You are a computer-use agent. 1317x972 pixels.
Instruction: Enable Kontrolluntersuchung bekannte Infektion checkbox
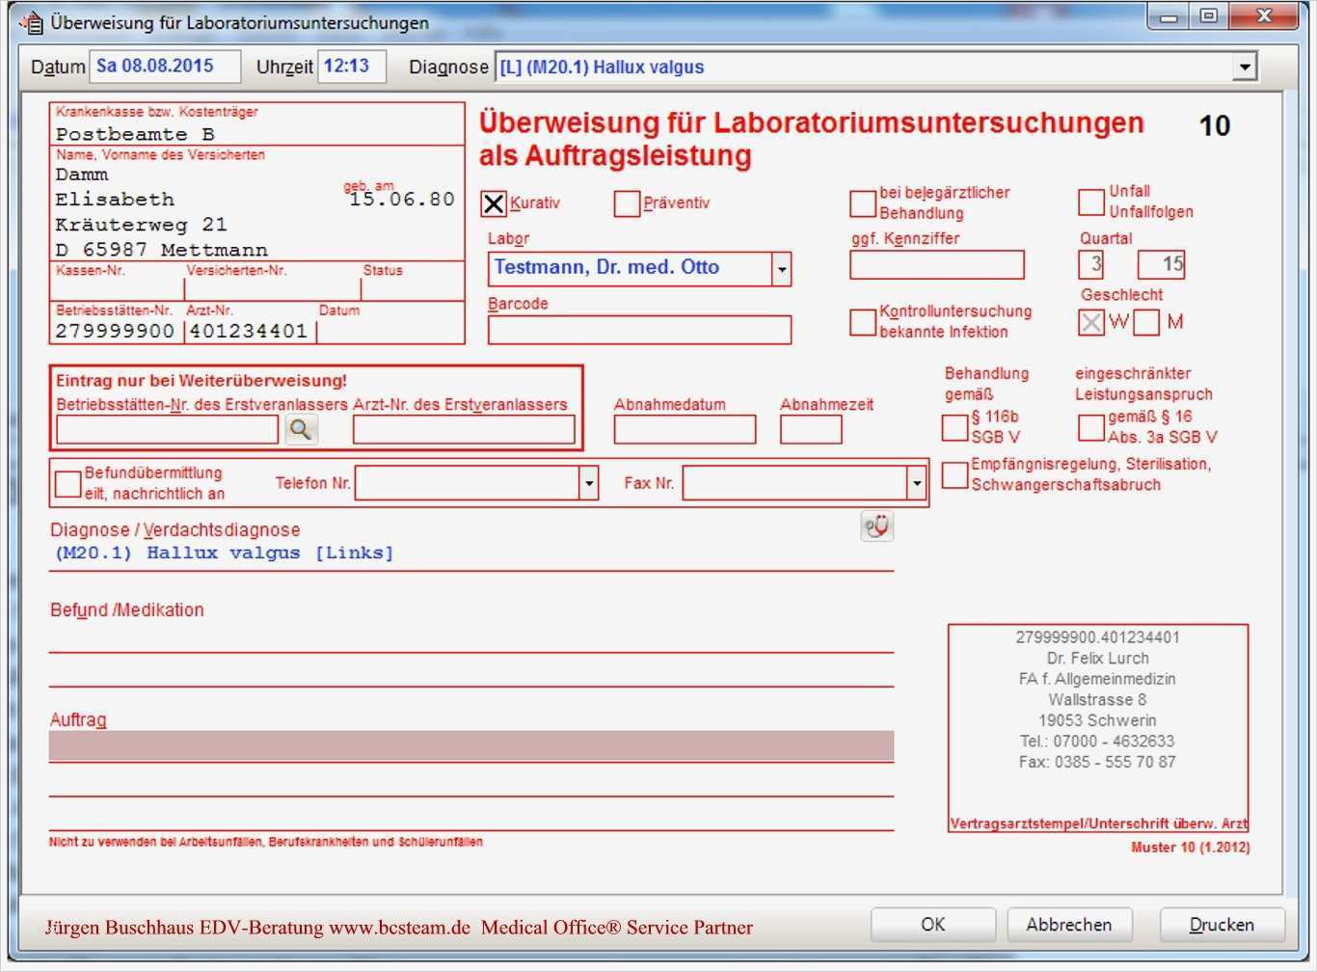point(862,322)
